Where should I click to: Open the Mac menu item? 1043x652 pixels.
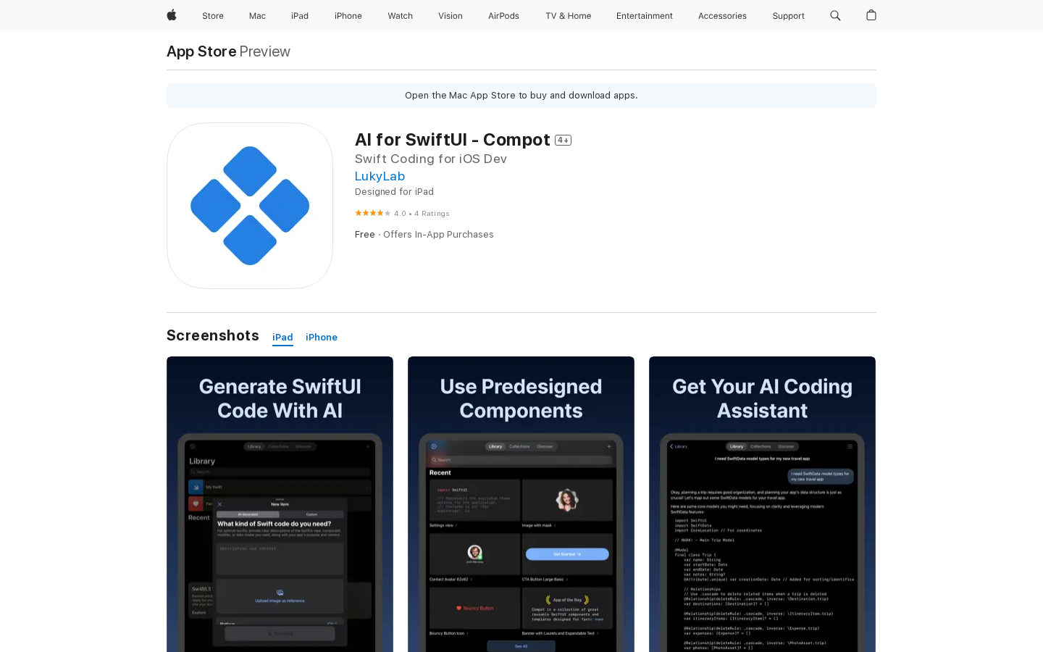click(x=257, y=16)
